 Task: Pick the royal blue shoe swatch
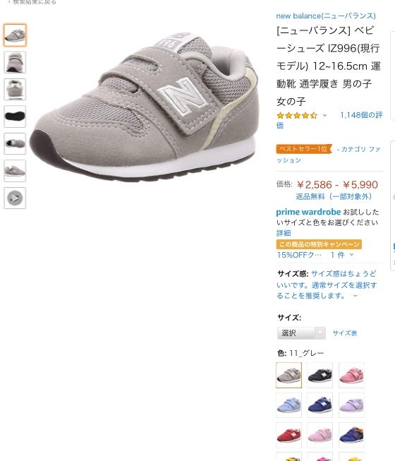(x=320, y=405)
